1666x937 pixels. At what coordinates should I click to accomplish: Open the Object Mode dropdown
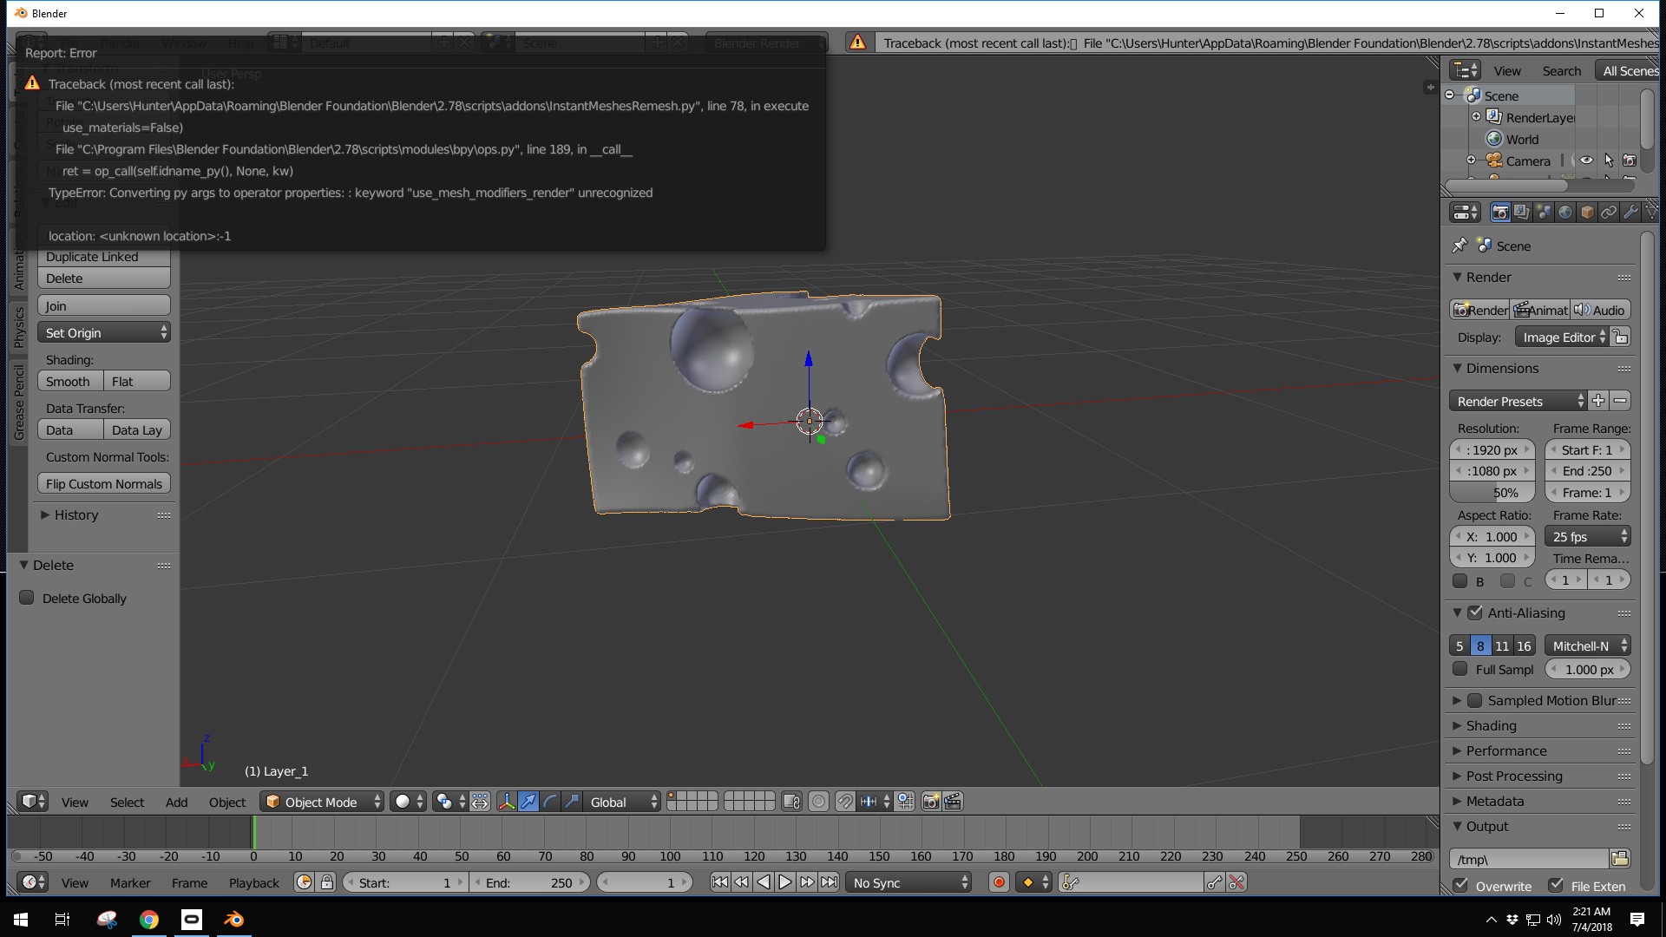[323, 802]
